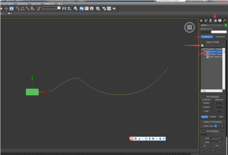Enable the Percent Snap toggle

pos(28,9)
